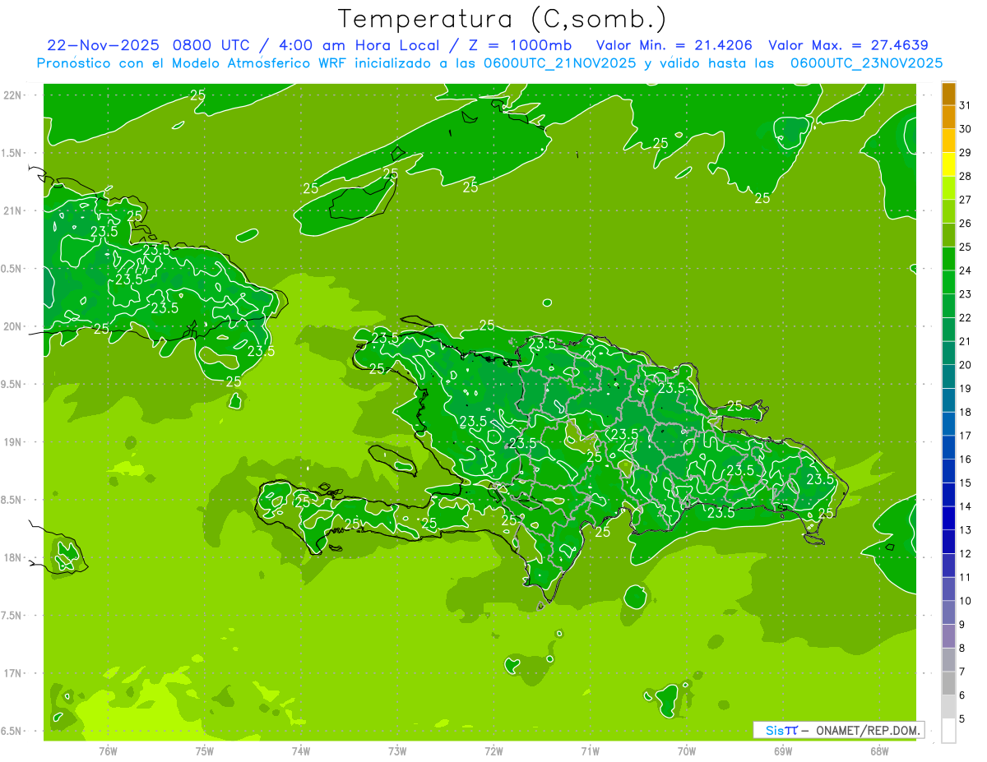Click the "69W" longitude axis label

coord(783,750)
